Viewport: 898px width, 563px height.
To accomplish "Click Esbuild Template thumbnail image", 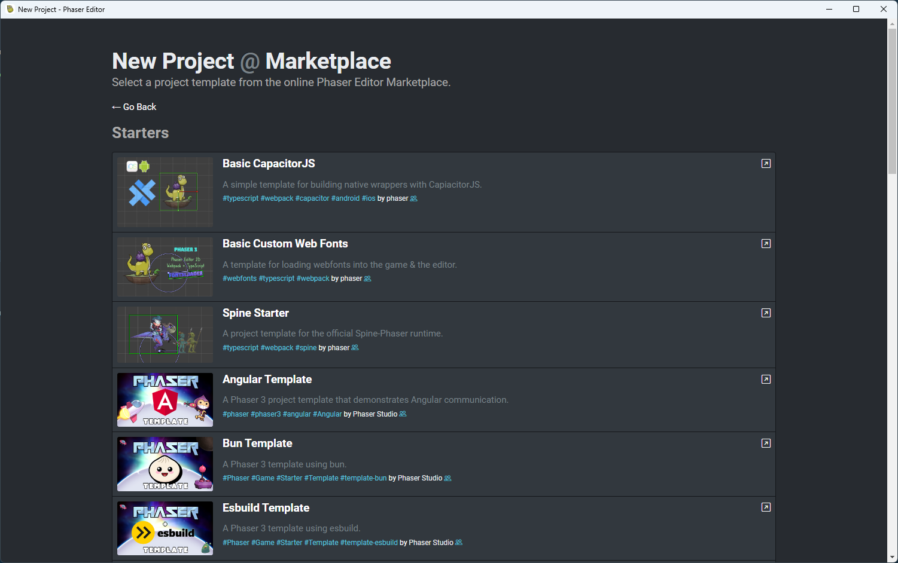I will 165,528.
